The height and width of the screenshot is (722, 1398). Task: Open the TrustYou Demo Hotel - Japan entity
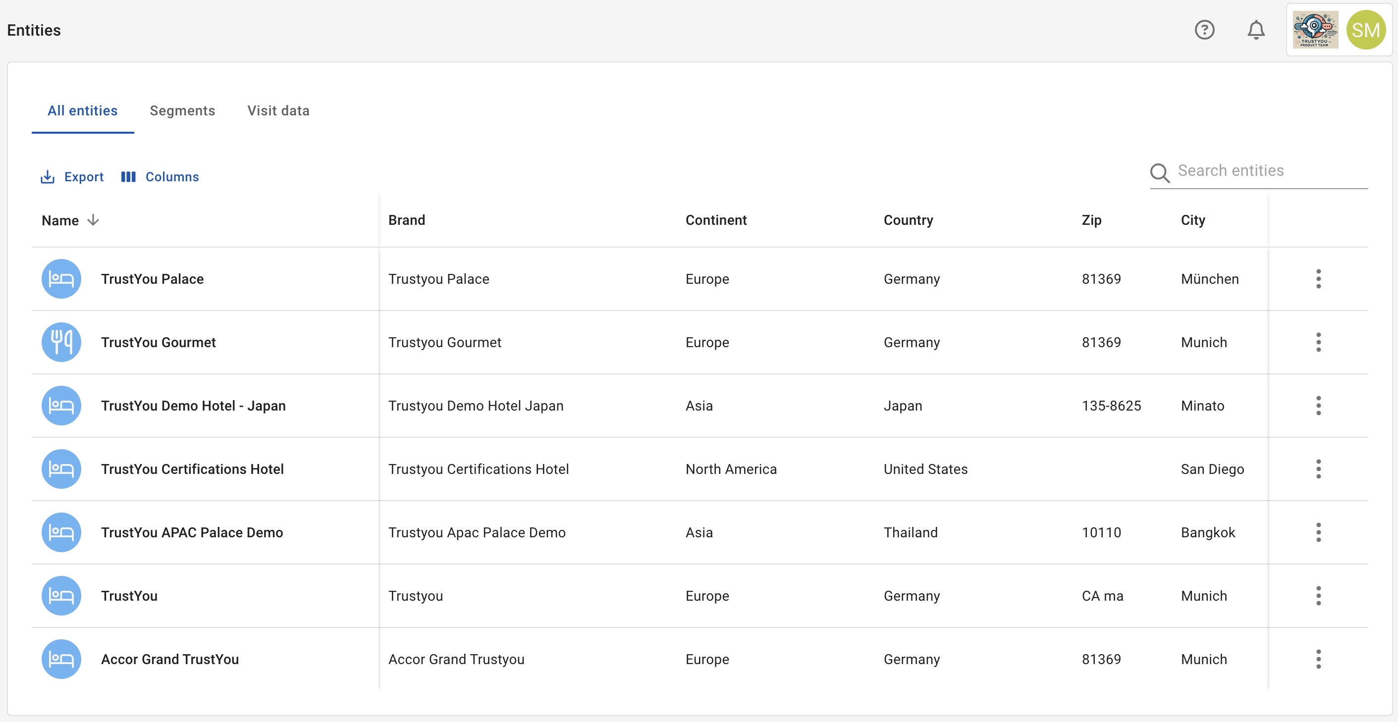pos(193,406)
